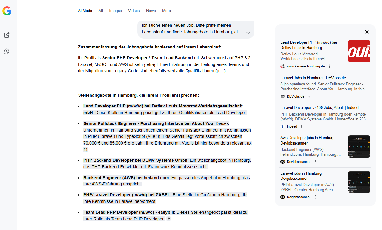The width and height of the screenshot is (382, 230).
Task: Open more options for karriere-hamburg.de source
Action: pos(329,66)
